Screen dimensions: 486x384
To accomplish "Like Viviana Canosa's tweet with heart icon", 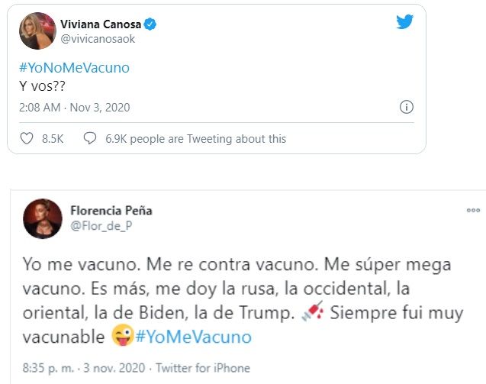I will [x=27, y=139].
